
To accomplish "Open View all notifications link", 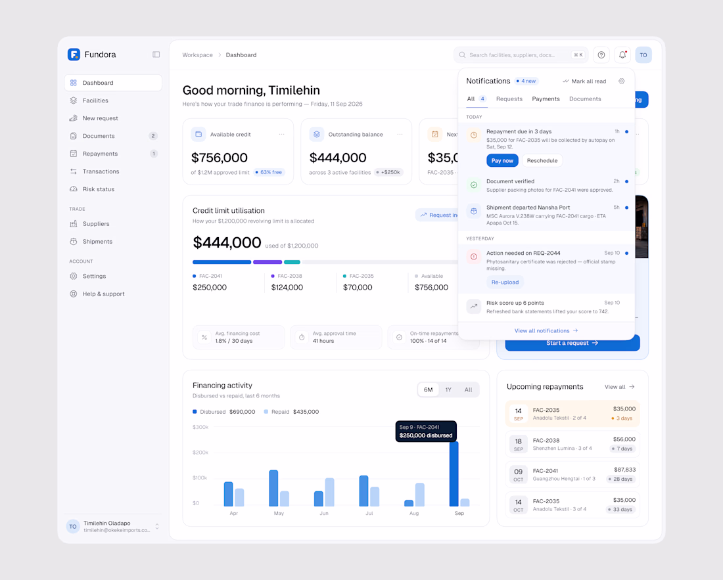I will [x=546, y=331].
